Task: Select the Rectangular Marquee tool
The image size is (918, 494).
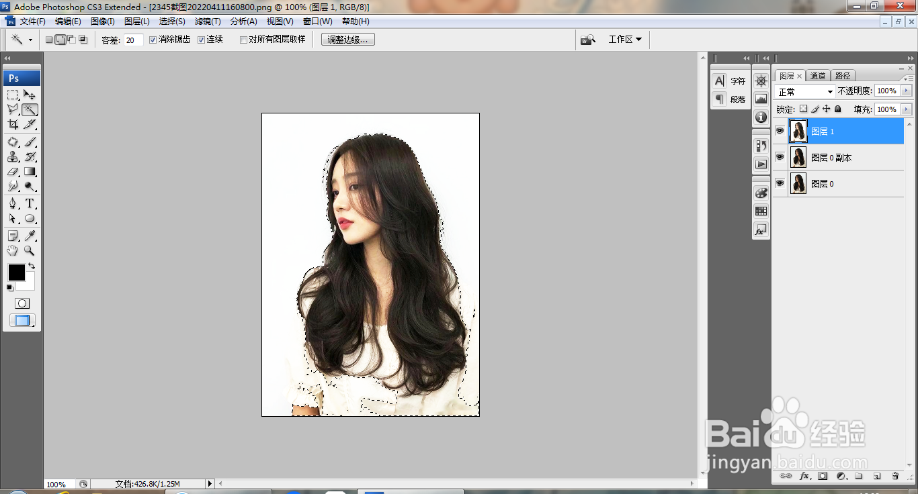Action: point(13,95)
